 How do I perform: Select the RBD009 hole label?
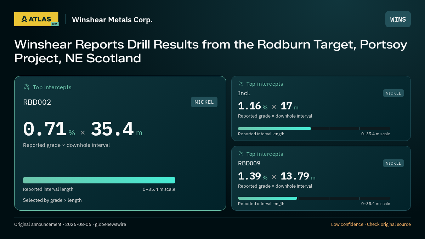click(x=249, y=163)
